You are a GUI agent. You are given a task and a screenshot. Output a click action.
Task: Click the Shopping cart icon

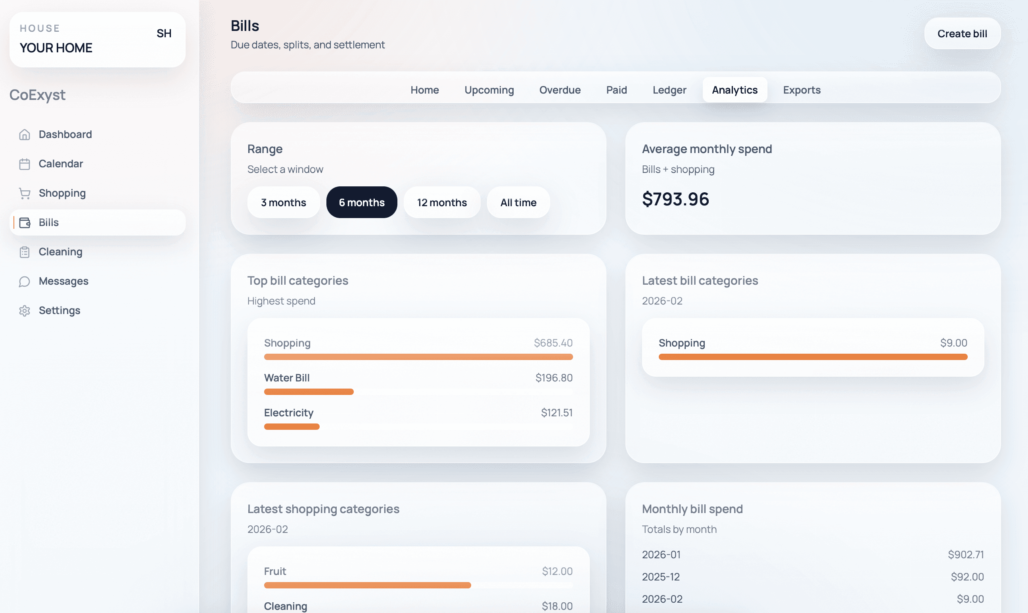pos(24,193)
